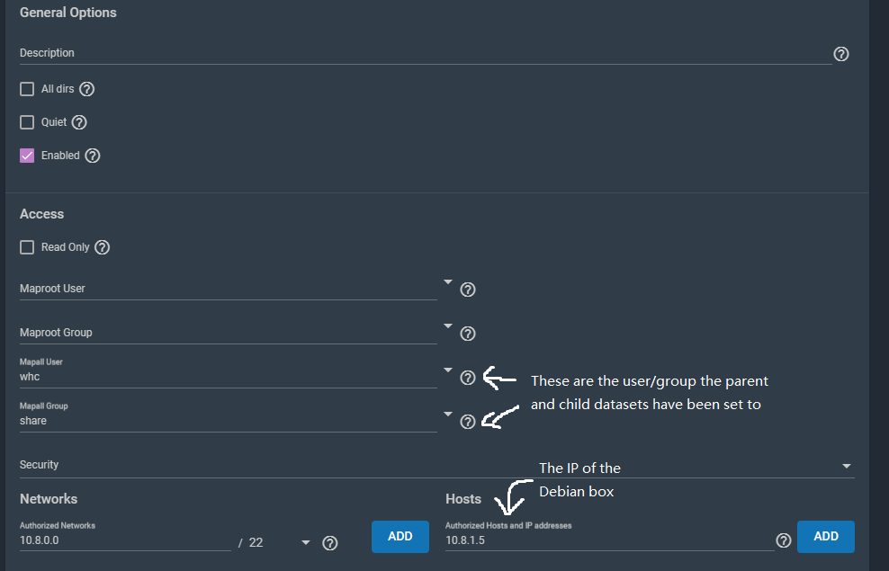This screenshot has height=571, width=889.
Task: Enable the All dirs checkbox
Action: coord(27,89)
